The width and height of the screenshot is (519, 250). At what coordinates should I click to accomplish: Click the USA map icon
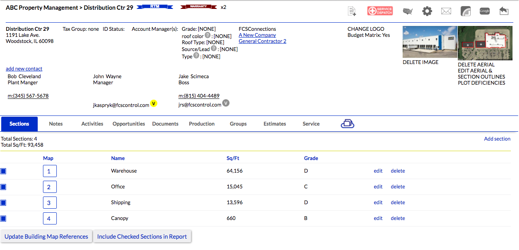[407, 11]
